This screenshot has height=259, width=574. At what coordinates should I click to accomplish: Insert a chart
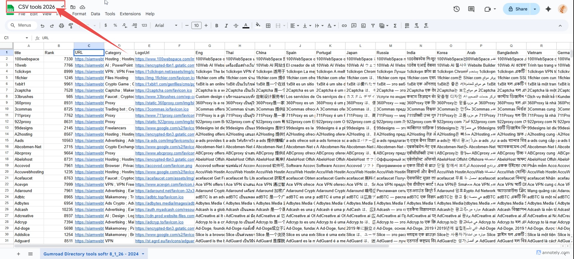[363, 26]
